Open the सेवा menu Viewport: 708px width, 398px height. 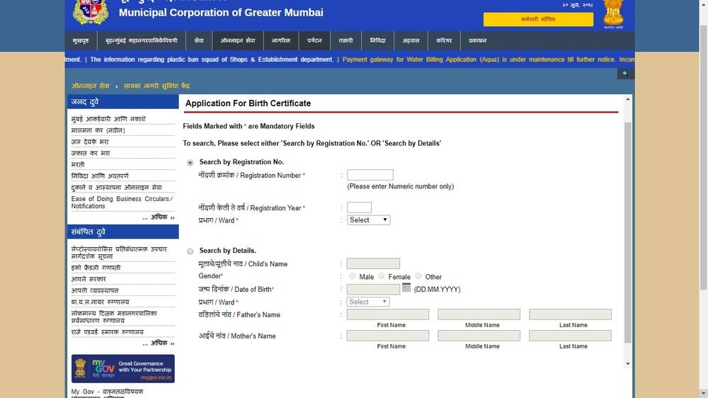[199, 40]
